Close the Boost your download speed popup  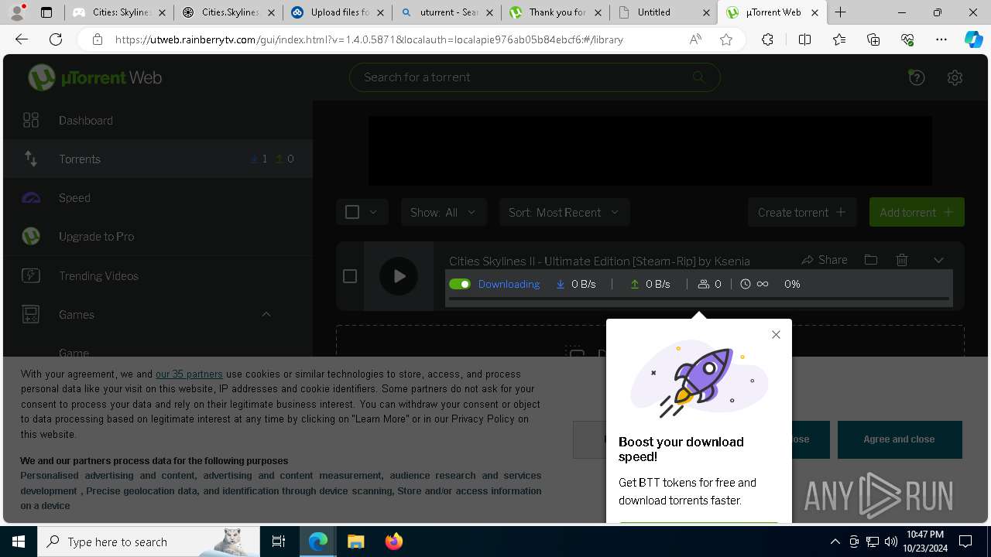pyautogui.click(x=776, y=335)
